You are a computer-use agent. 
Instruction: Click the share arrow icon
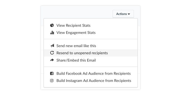[52, 60]
